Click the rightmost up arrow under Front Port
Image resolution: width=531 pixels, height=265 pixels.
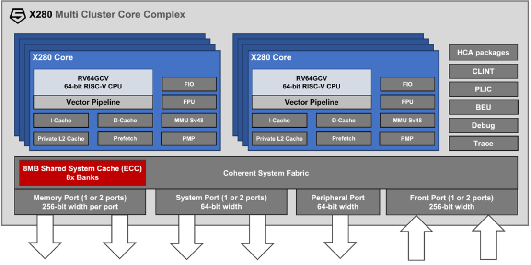pos(488,238)
